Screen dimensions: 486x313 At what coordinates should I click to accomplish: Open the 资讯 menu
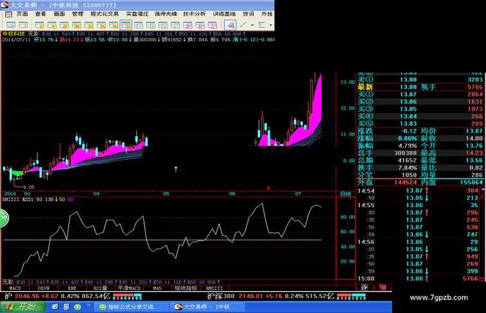[248, 14]
